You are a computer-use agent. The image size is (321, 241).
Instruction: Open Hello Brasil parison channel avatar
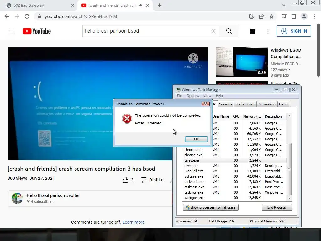(x=17, y=198)
